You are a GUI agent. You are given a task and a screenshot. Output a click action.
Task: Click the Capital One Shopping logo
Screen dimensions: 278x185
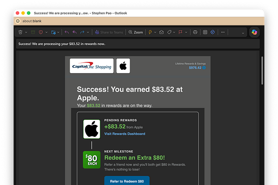(92, 66)
